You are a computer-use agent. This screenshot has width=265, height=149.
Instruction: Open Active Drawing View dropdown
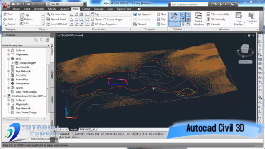point(26,45)
